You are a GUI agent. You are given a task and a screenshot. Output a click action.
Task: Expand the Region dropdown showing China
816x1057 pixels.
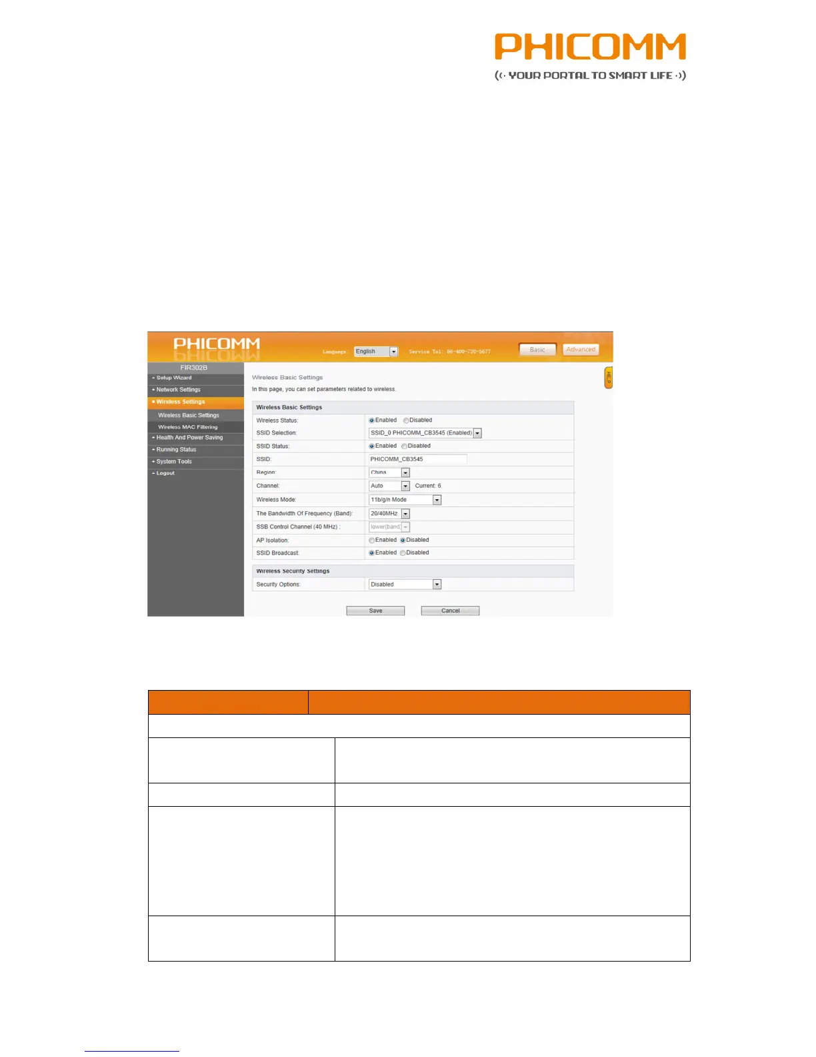point(389,472)
